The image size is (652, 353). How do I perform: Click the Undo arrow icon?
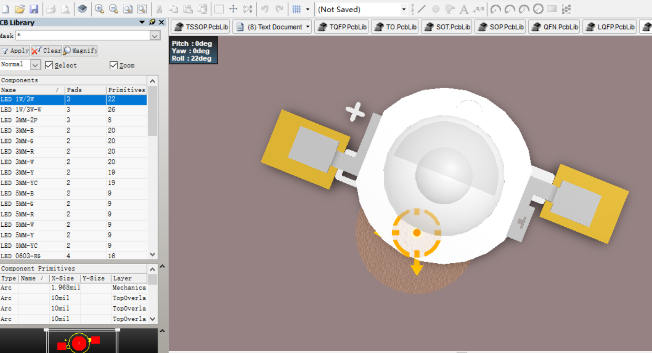coord(265,9)
